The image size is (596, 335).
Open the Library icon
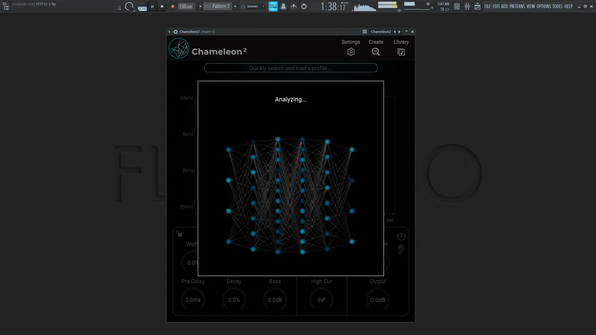tap(401, 52)
